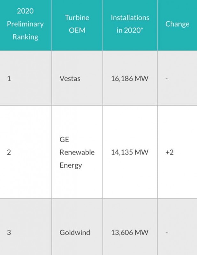Click the 'Change' column header
This screenshot has height=255, width=197.
[177, 24]
